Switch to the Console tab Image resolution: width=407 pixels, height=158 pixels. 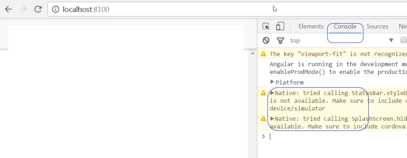pyautogui.click(x=345, y=26)
